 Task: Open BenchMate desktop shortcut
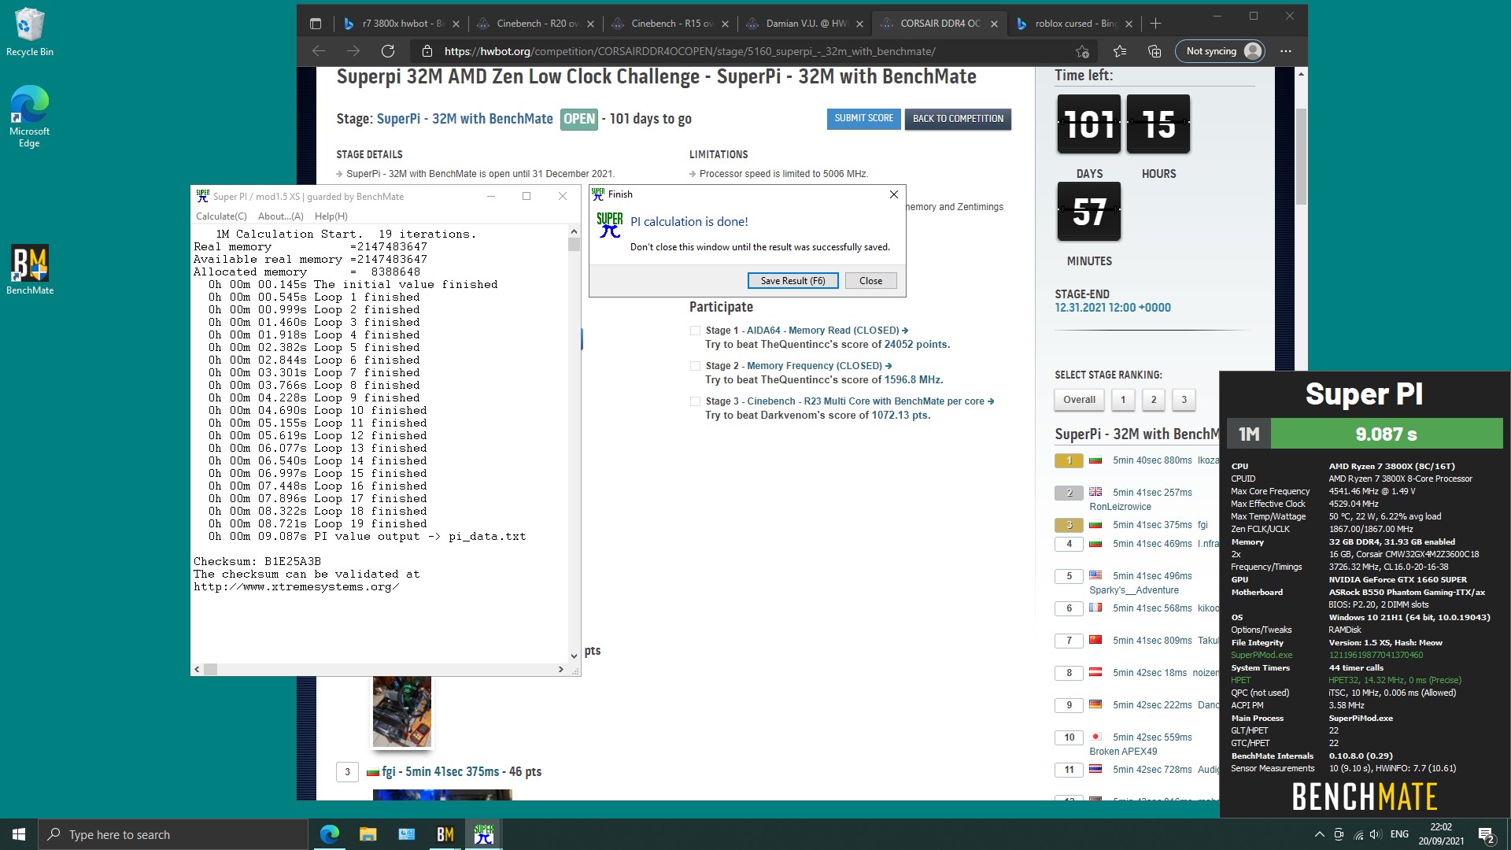30,270
